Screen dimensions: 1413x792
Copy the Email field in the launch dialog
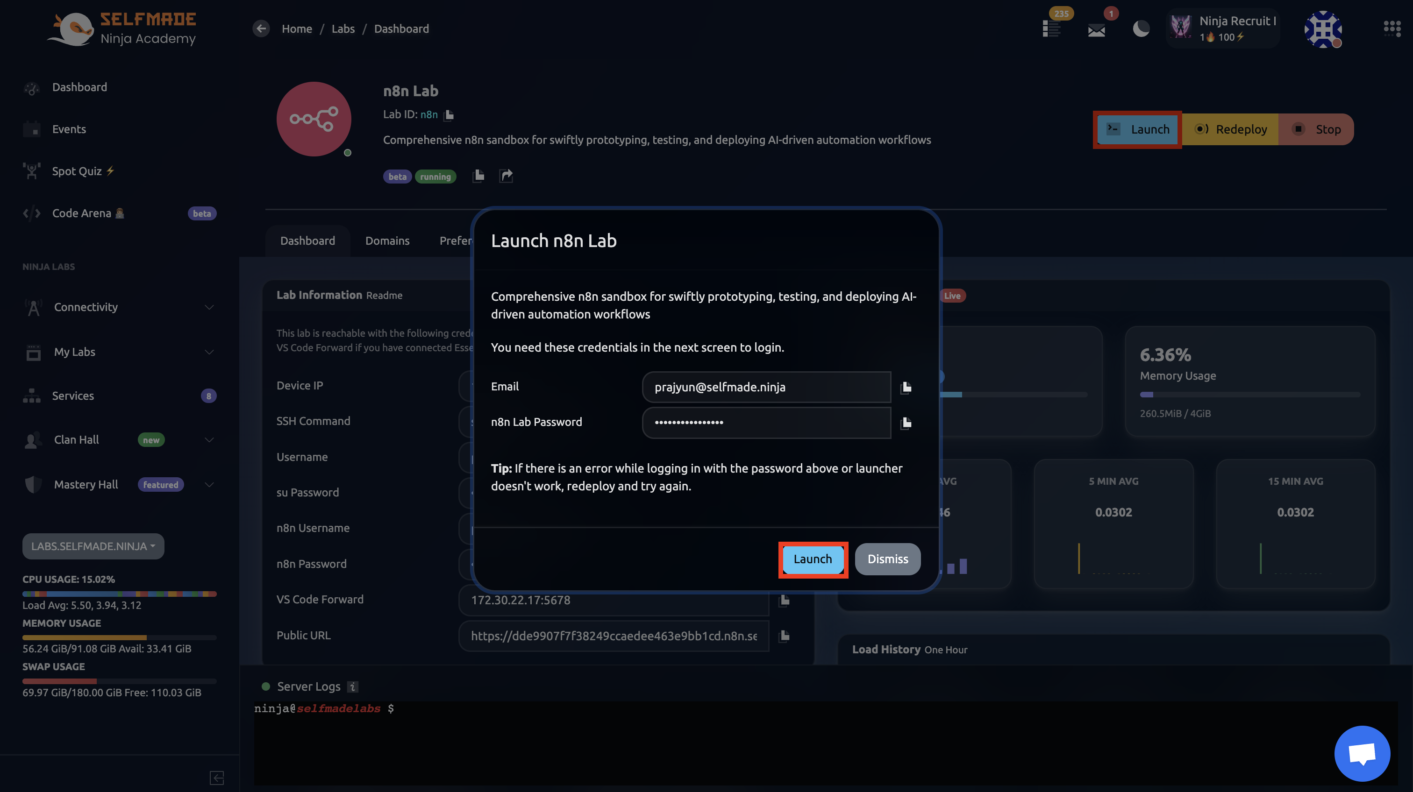click(x=906, y=388)
